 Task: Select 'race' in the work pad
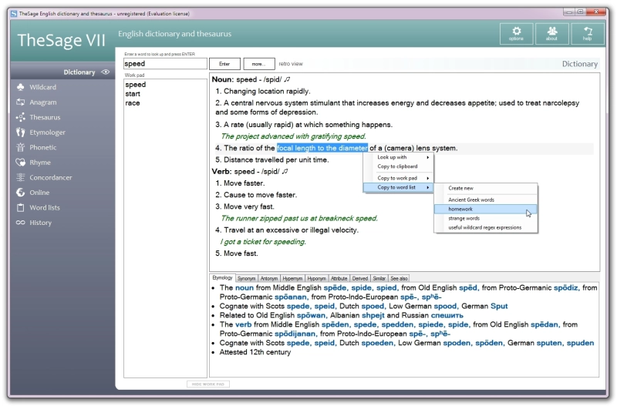133,103
